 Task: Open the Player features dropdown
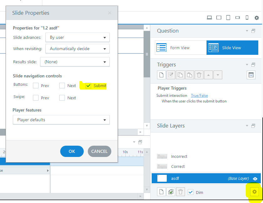coord(61,120)
